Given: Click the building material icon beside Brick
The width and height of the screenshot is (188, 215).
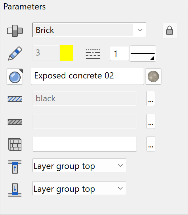Looking at the screenshot, I should [x=15, y=31].
